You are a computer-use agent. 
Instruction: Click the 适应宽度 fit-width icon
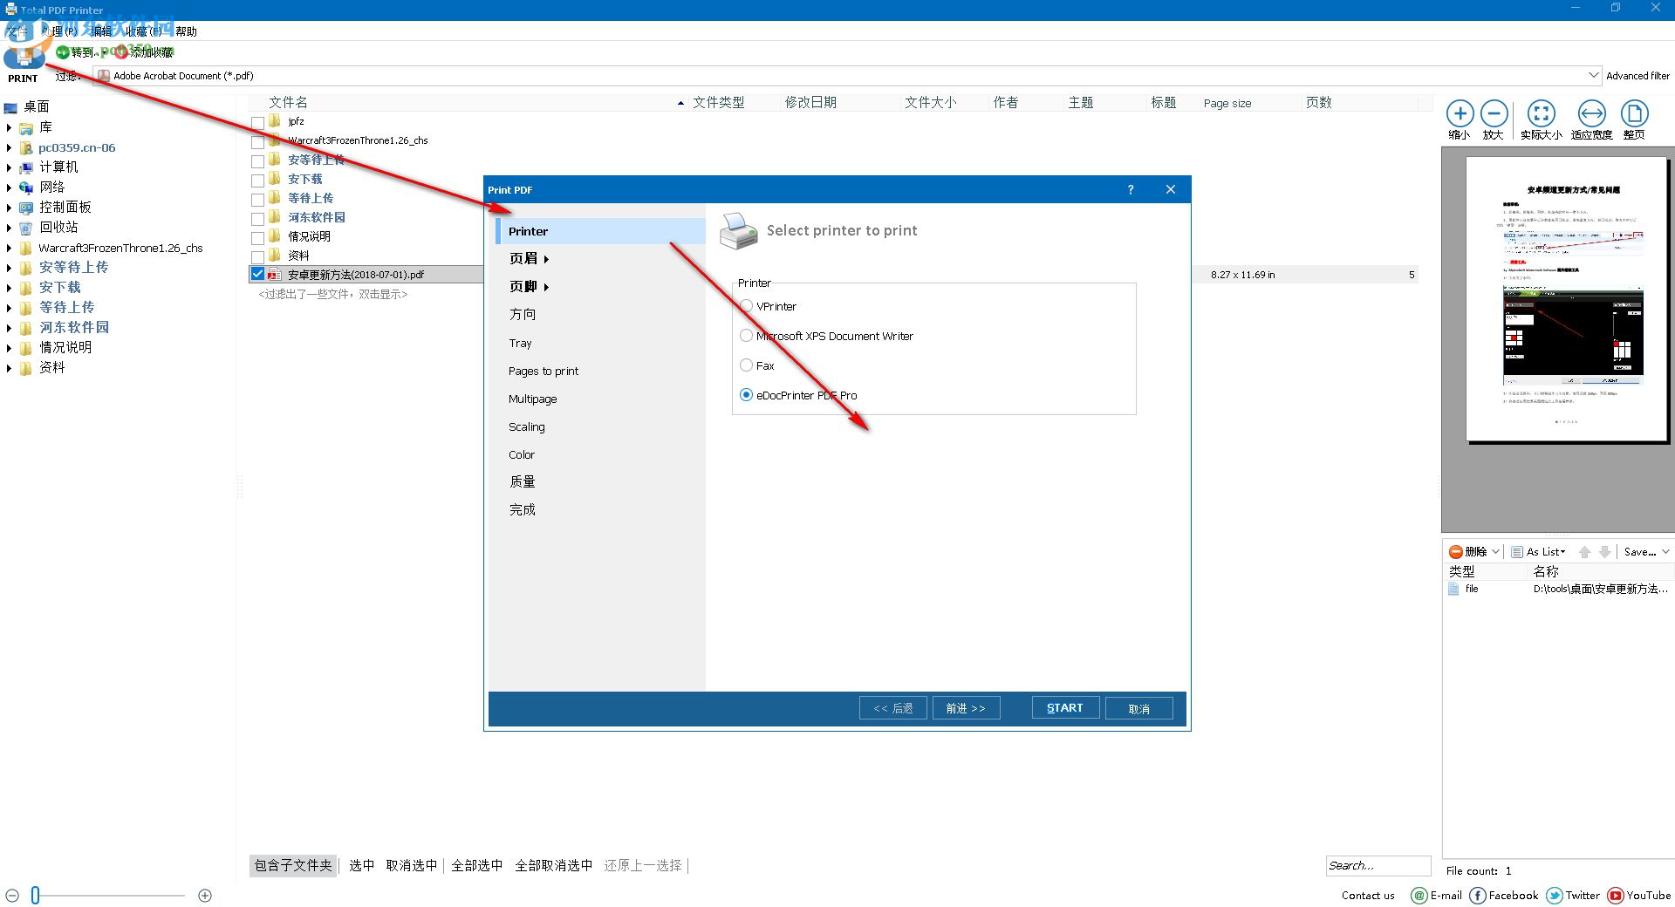(1591, 114)
